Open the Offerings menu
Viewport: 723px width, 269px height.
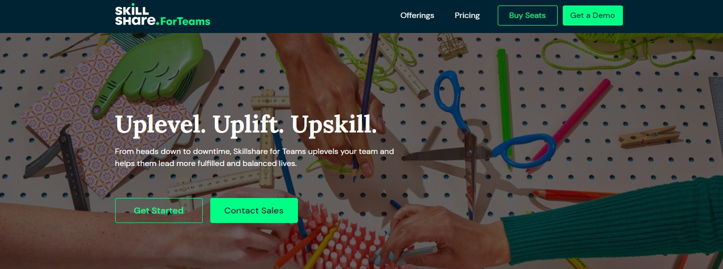click(417, 15)
